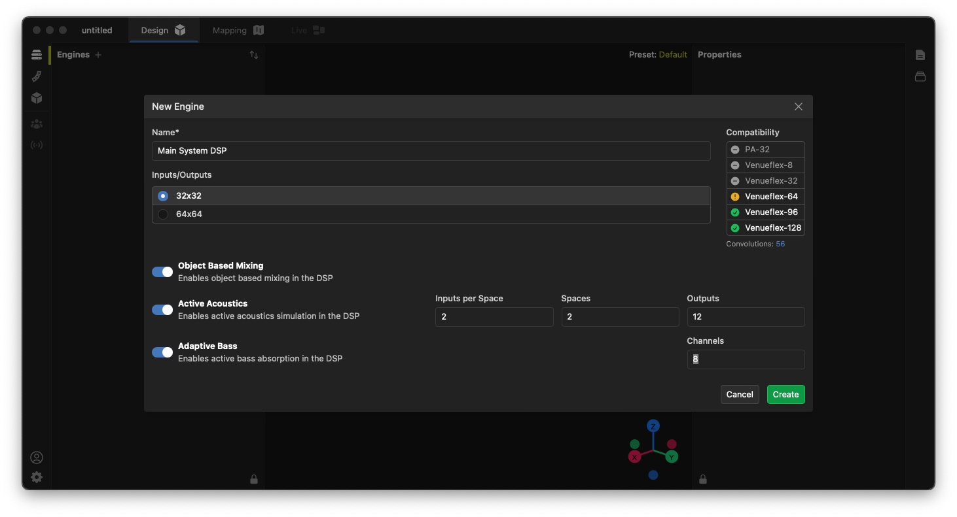957x517 pixels.
Task: Click the Venueflex-96 green check icon
Action: click(x=735, y=212)
